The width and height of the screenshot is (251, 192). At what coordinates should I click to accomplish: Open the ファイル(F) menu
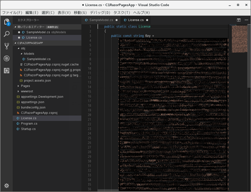pyautogui.click(x=12, y=13)
